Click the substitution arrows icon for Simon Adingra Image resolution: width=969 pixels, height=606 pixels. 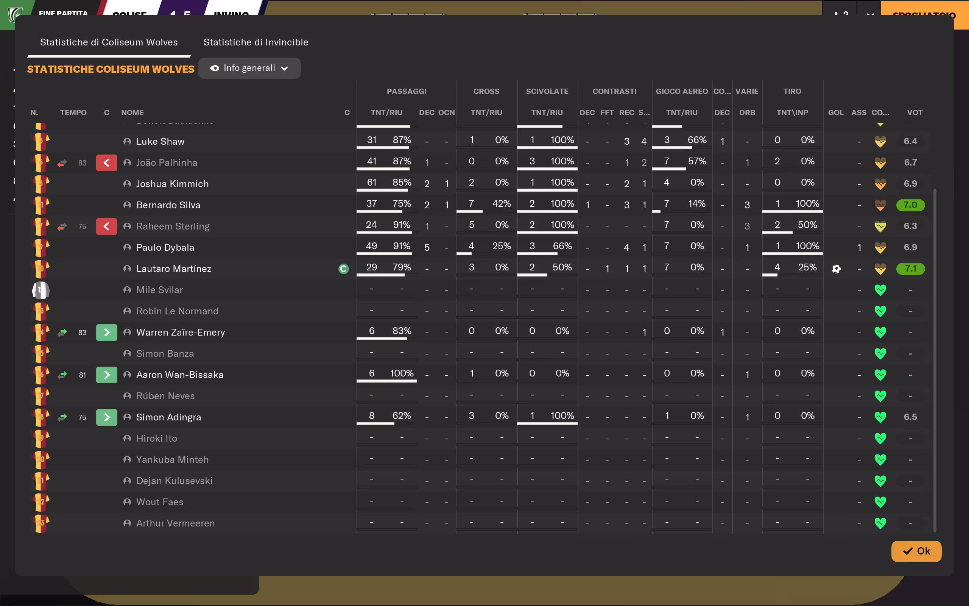tap(62, 418)
